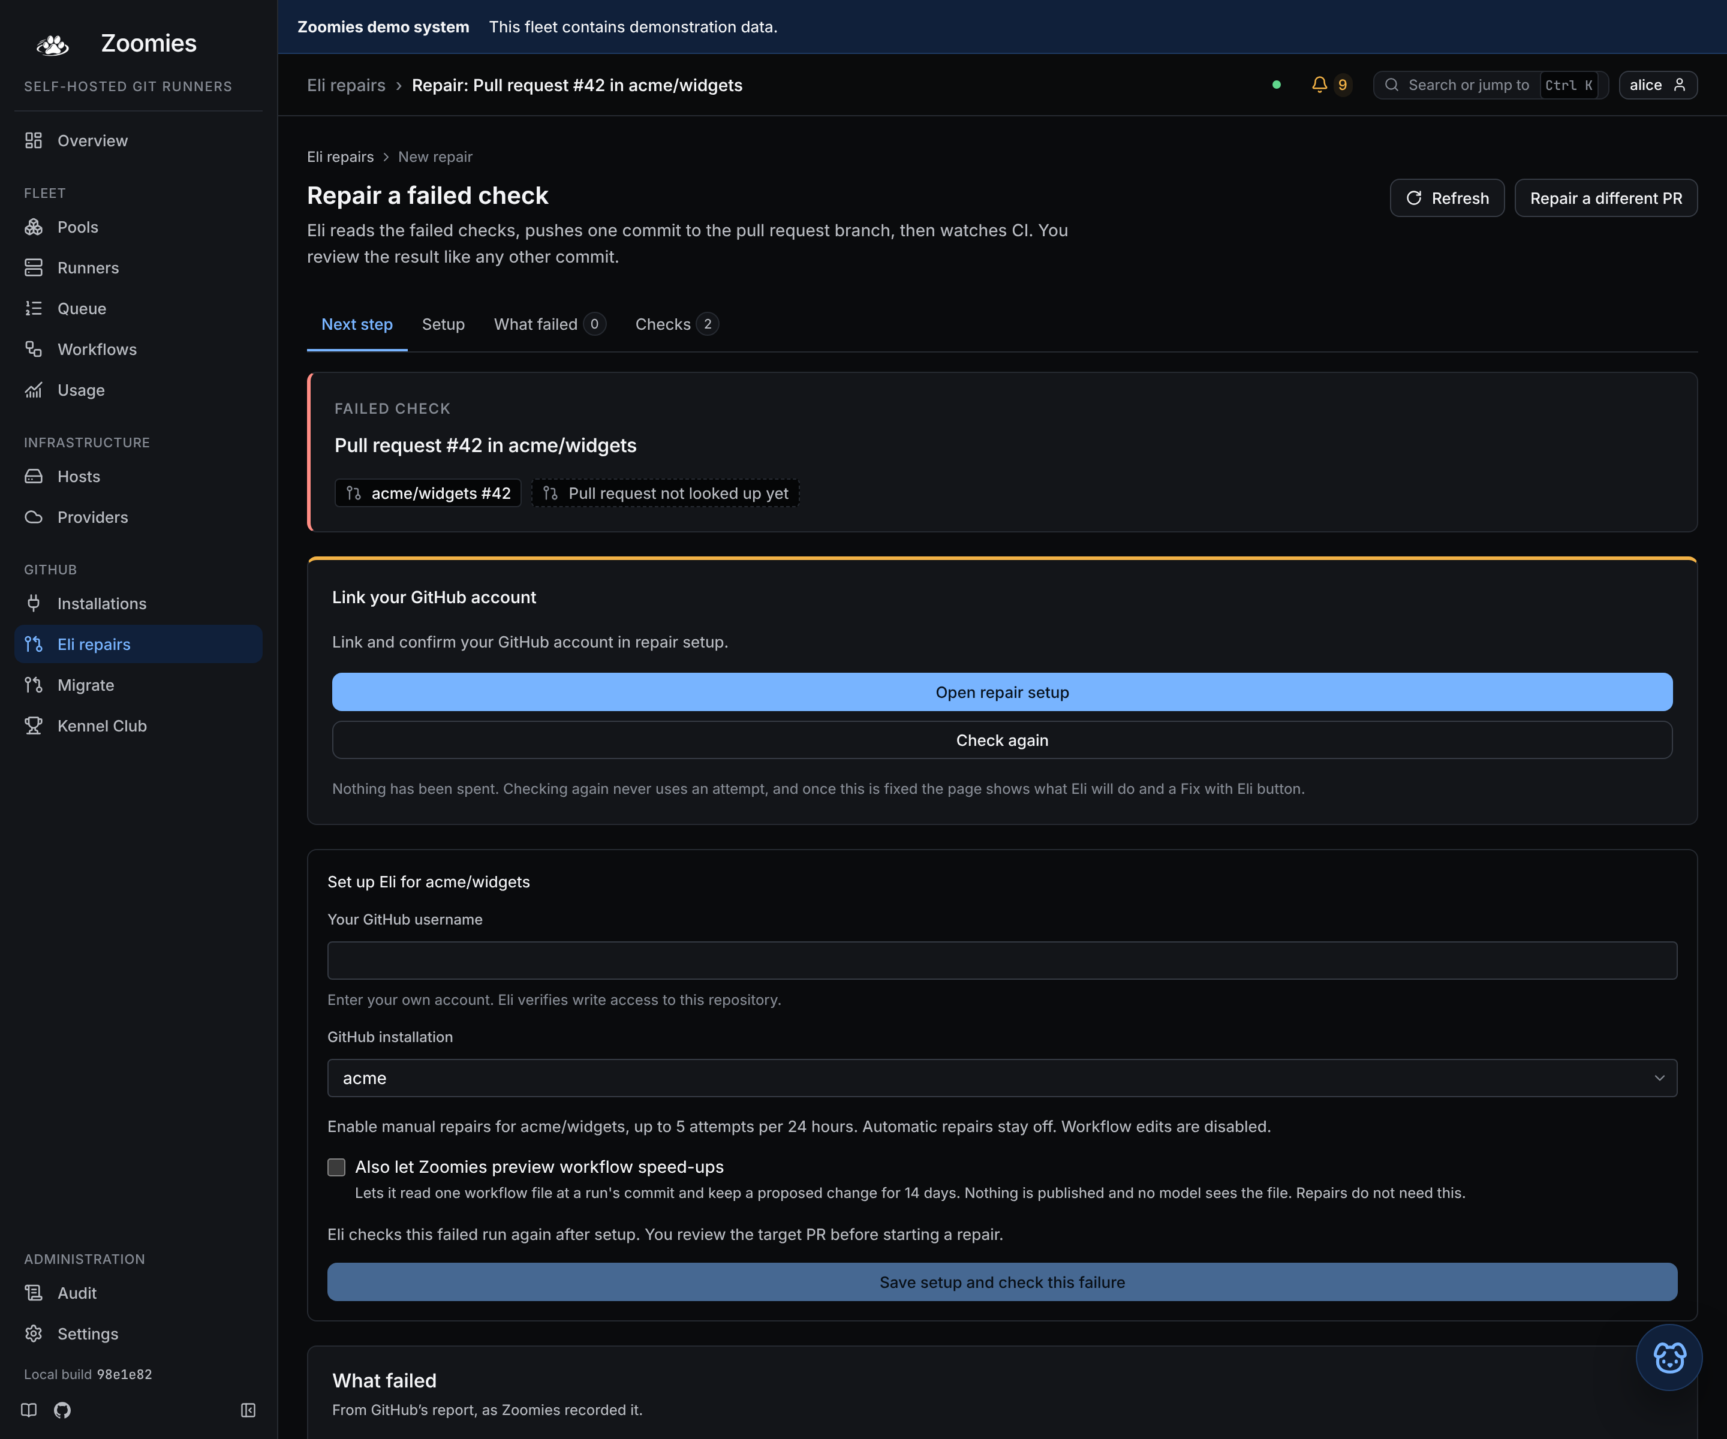This screenshot has width=1727, height=1439.
Task: Select Eli repairs in the sidebar
Action: click(x=138, y=644)
